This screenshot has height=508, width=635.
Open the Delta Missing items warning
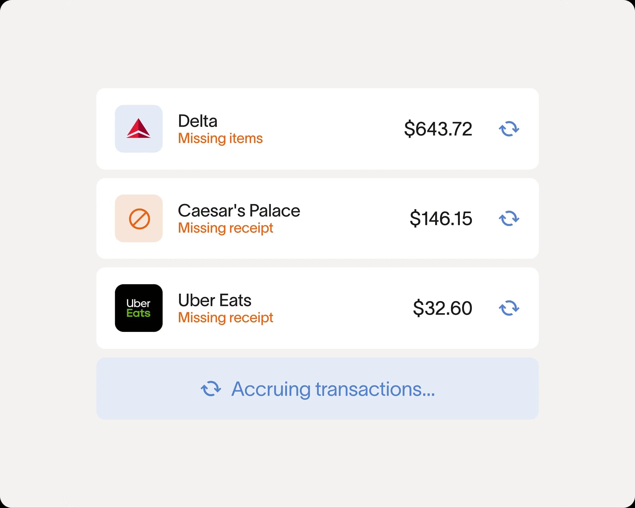[220, 138]
